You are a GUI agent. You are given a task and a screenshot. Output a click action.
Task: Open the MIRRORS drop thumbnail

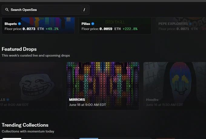coord(103,86)
